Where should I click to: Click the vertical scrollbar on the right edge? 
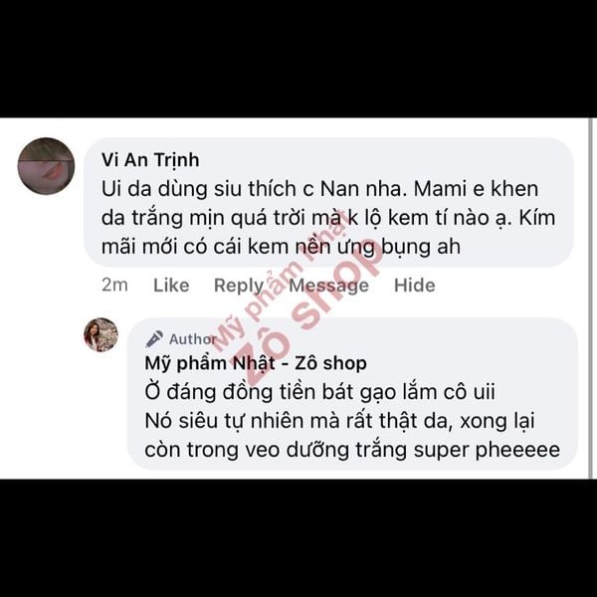591,298
